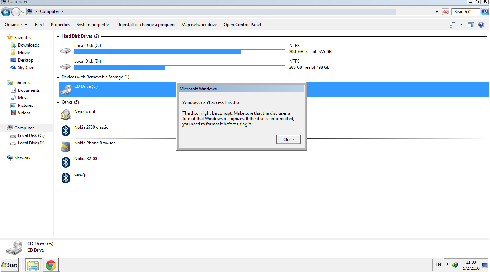490x272 pixels.
Task: Click the Microsoft Windows dialog title bar
Action: [241, 89]
